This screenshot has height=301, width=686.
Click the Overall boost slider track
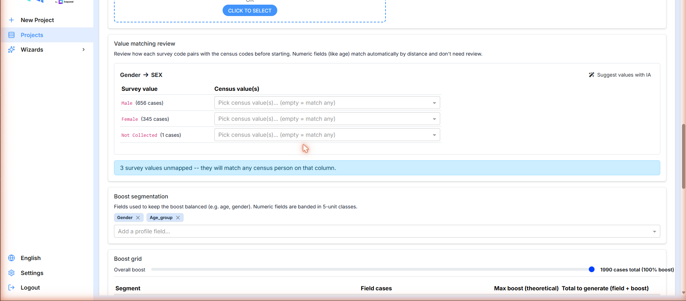coord(372,269)
